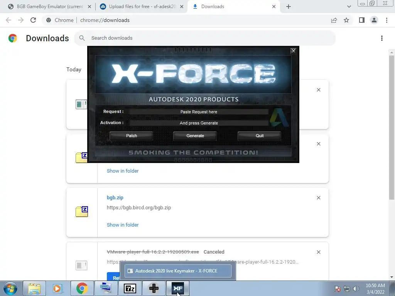Open a new browser tab
The image size is (395, 296).
[289, 7]
